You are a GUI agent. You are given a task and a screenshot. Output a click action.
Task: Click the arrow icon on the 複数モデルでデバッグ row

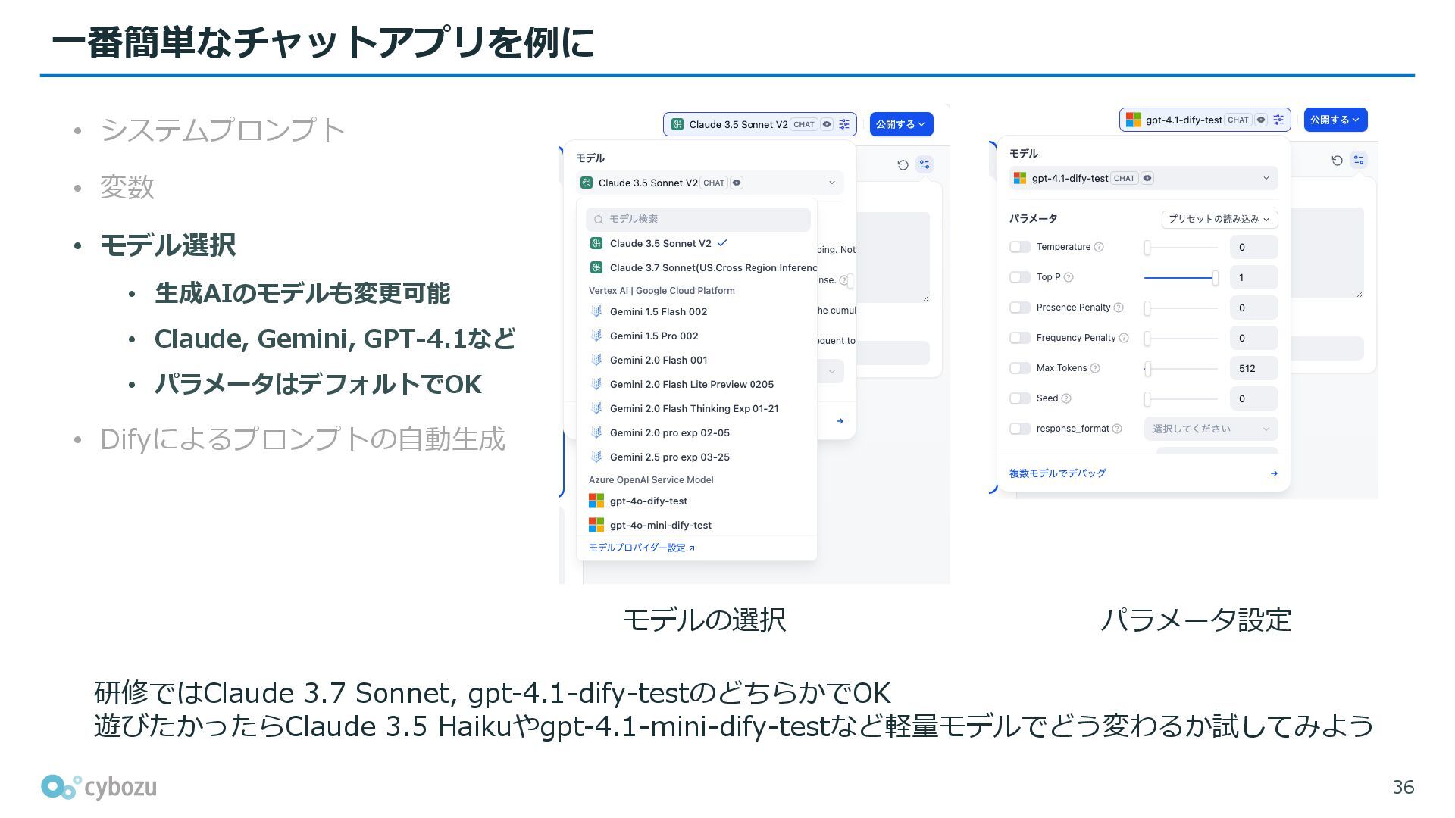pyautogui.click(x=1274, y=473)
